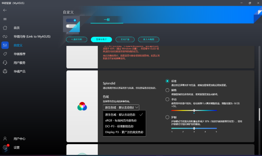
Task: Click the 华硕推荐 tag icon
Action: click(x=5, y=54)
